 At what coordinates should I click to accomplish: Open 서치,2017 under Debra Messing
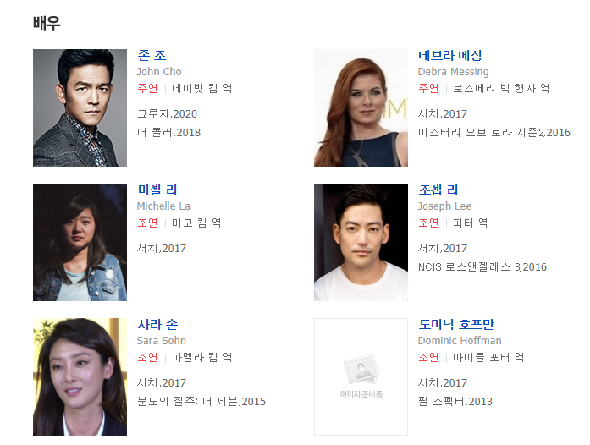point(443,113)
